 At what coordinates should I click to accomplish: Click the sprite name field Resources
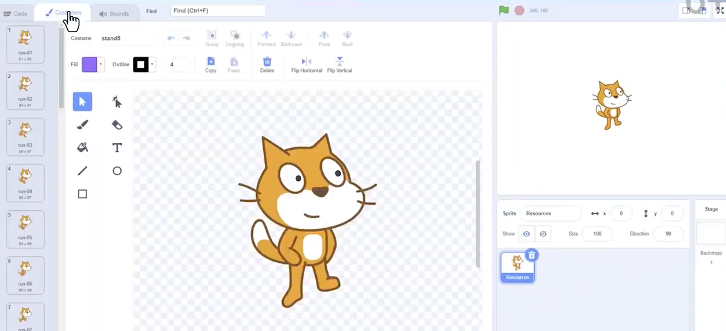point(551,213)
